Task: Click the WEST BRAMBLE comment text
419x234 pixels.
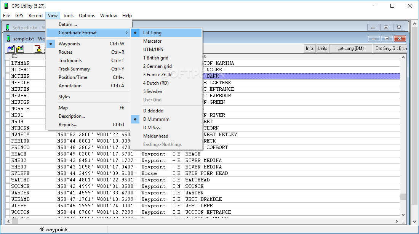Action: tap(204, 199)
